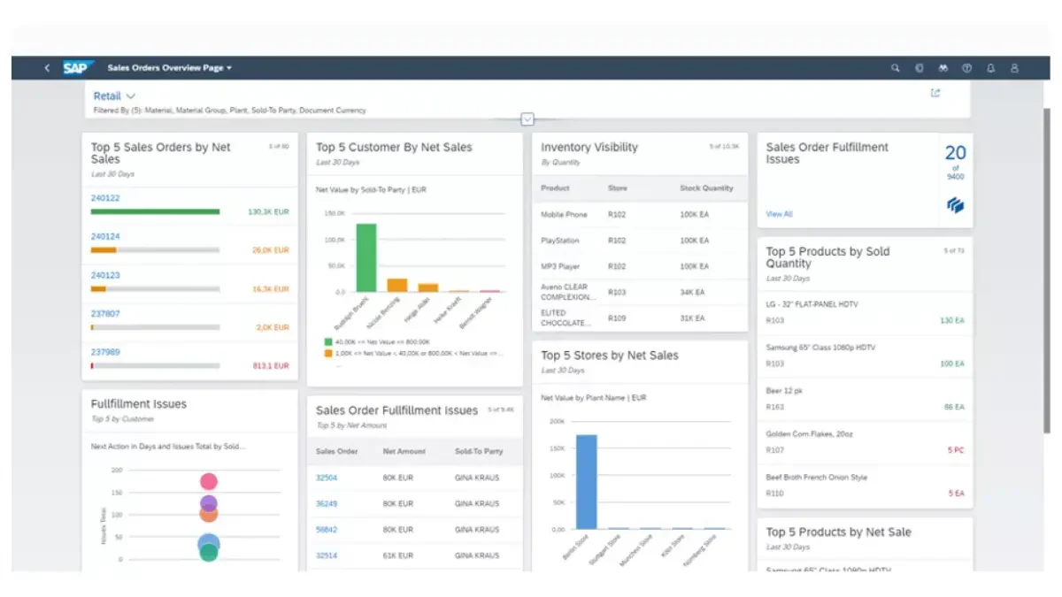Image resolution: width=1062 pixels, height=597 pixels.
Task: Click the Mobile Phone inventory row
Action: coord(640,215)
